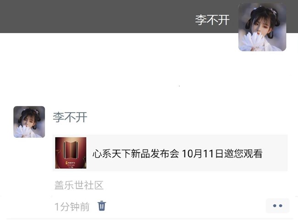Show comment options via the dots button
This screenshot has height=222, width=298.
[277, 205]
